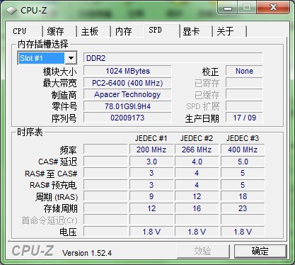Click tRAS value 18 under JEDEC #3
Image resolution: width=295 pixels, height=265 pixels.
coord(243,196)
